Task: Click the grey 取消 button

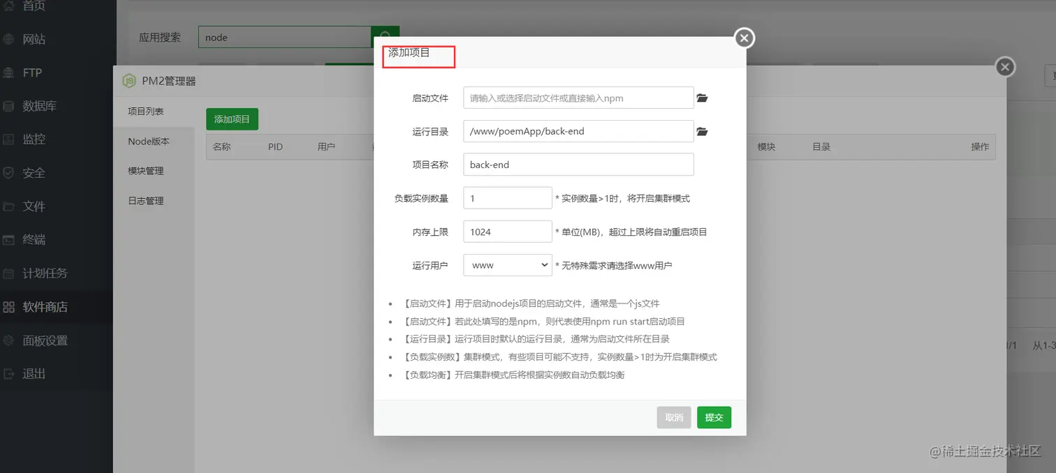Action: pyautogui.click(x=674, y=417)
